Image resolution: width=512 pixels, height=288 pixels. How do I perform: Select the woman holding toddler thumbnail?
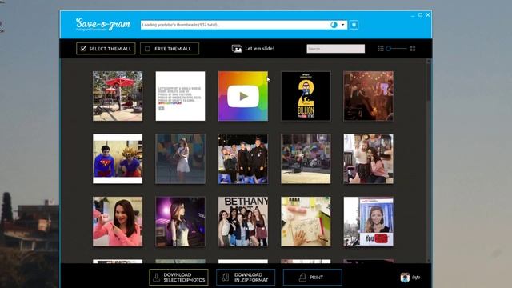(x=368, y=158)
